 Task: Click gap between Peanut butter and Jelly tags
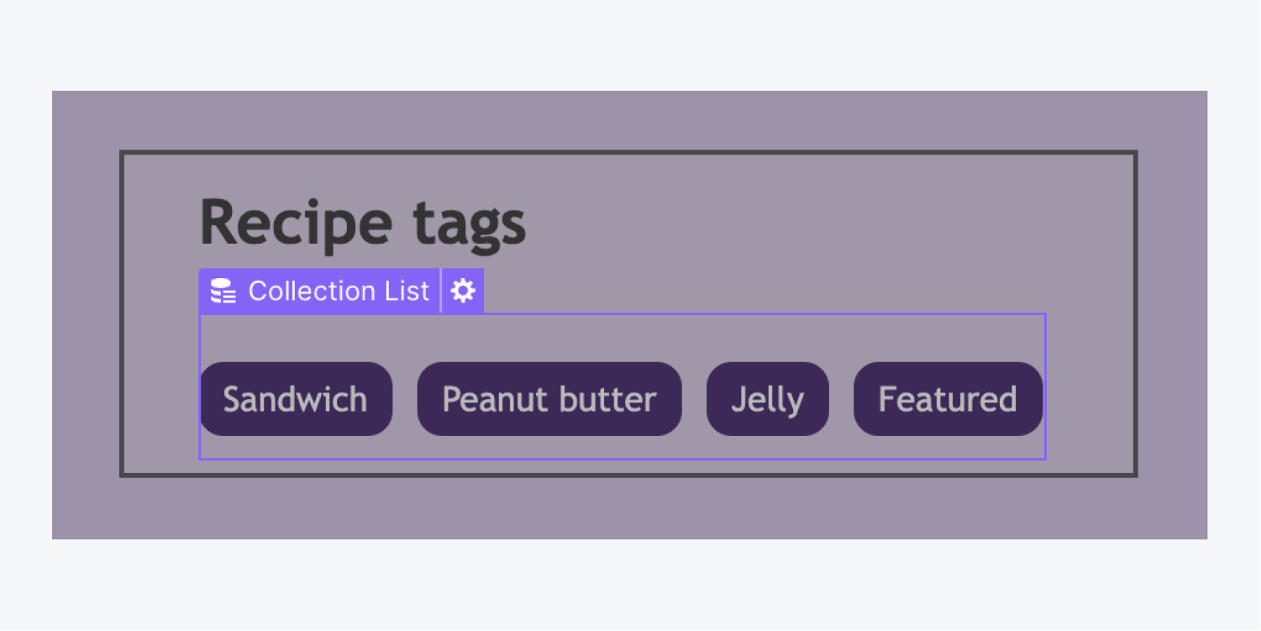click(694, 399)
